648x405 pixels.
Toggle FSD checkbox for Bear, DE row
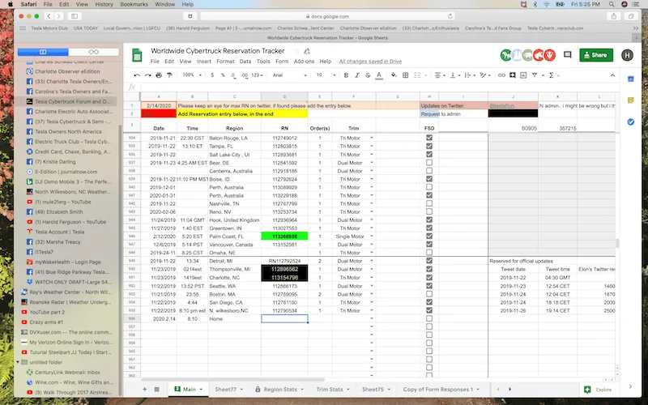pyautogui.click(x=429, y=163)
